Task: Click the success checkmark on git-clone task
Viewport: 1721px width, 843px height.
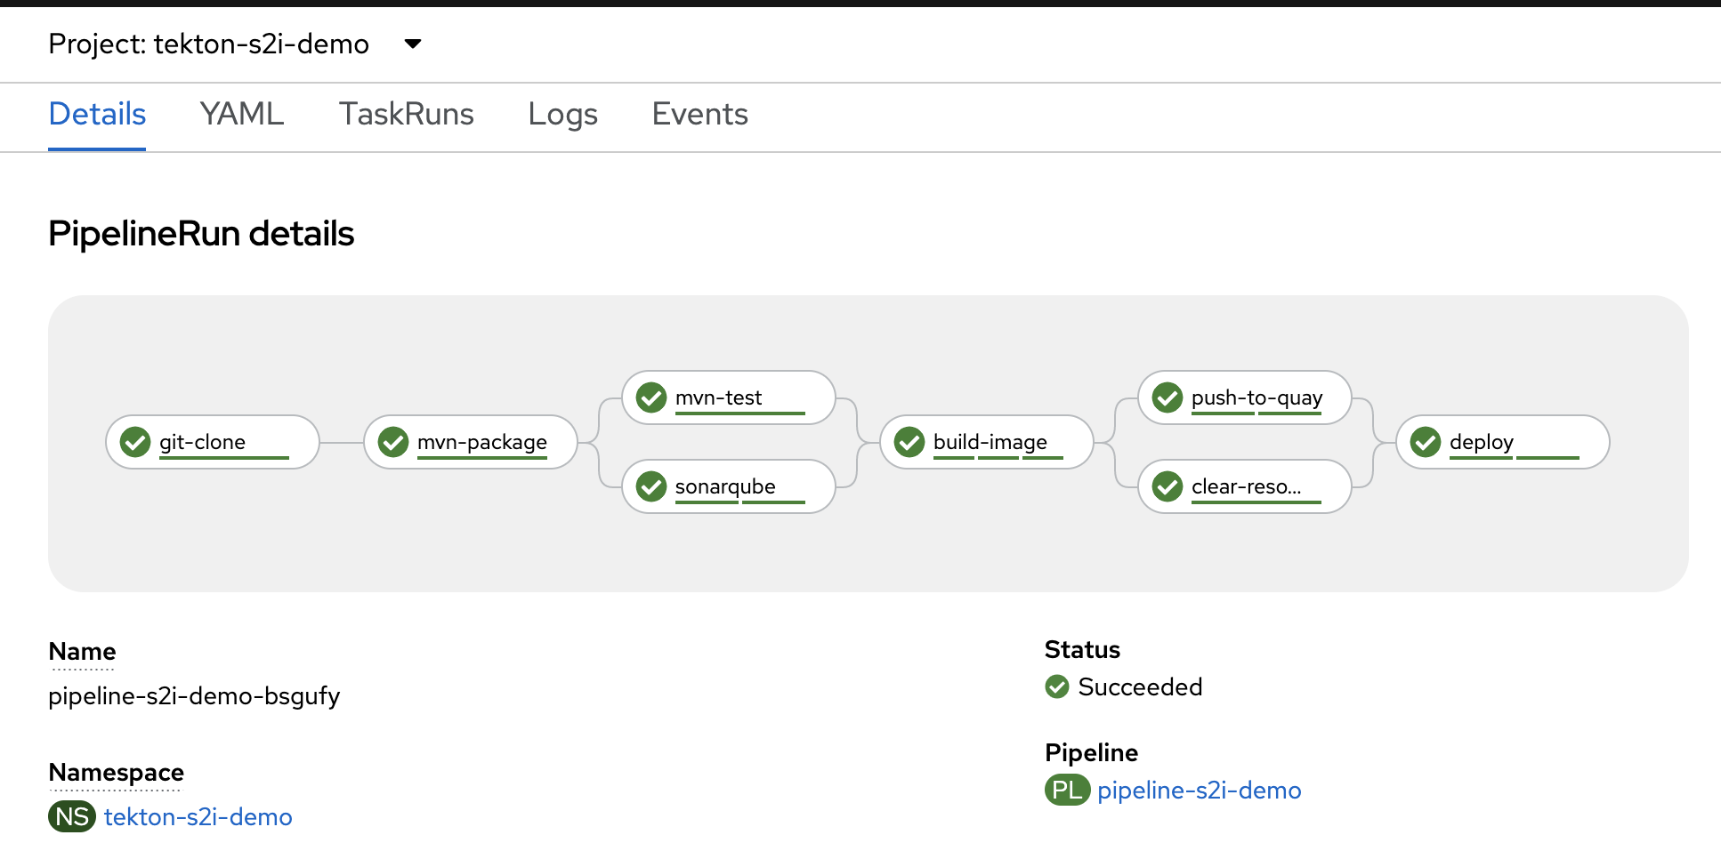Action: (x=134, y=441)
